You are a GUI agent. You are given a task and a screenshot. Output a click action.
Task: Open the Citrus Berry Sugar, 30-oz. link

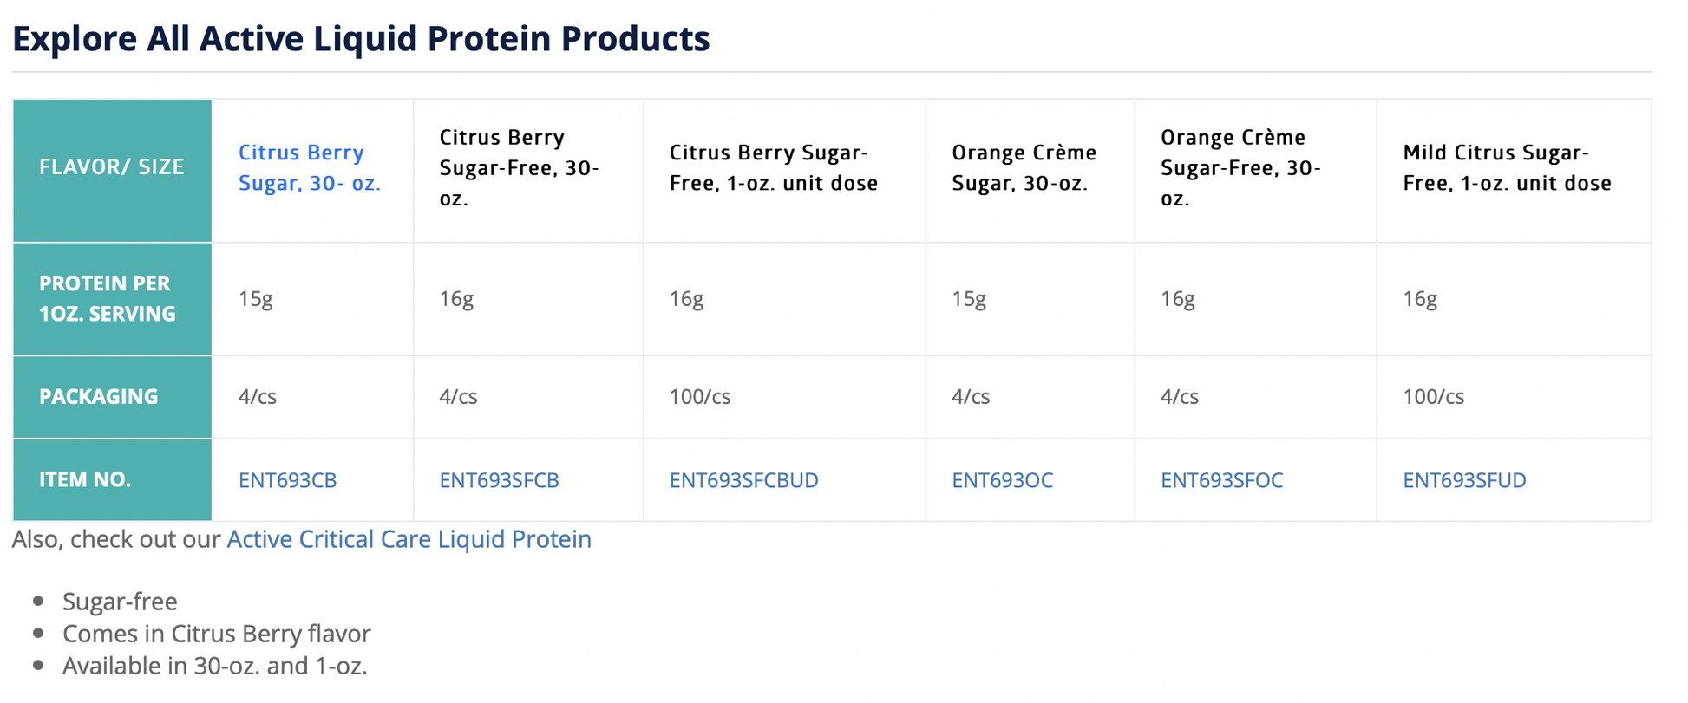click(309, 168)
